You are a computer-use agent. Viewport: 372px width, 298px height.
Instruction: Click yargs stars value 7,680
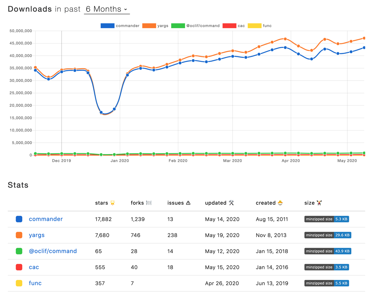click(x=102, y=236)
